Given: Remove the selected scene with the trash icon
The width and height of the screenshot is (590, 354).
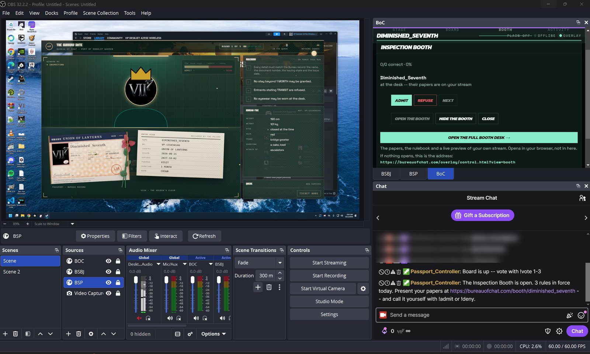Looking at the screenshot, I should tap(15, 334).
